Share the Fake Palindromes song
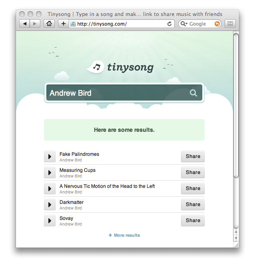Viewport: 255px width, 270px height. point(193,156)
